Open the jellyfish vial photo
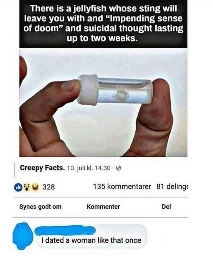Viewport: 213px width, 259px height. (x=103, y=102)
